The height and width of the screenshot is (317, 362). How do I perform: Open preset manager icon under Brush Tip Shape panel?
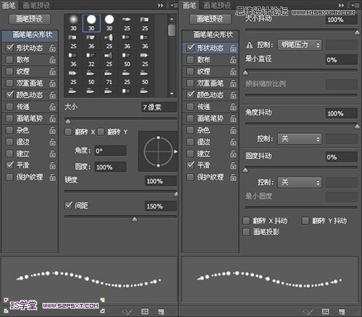pos(145,311)
